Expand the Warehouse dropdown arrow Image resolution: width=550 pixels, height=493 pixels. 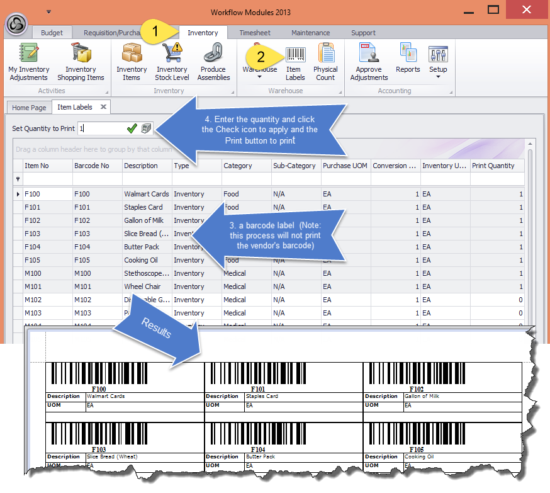pyautogui.click(x=259, y=77)
